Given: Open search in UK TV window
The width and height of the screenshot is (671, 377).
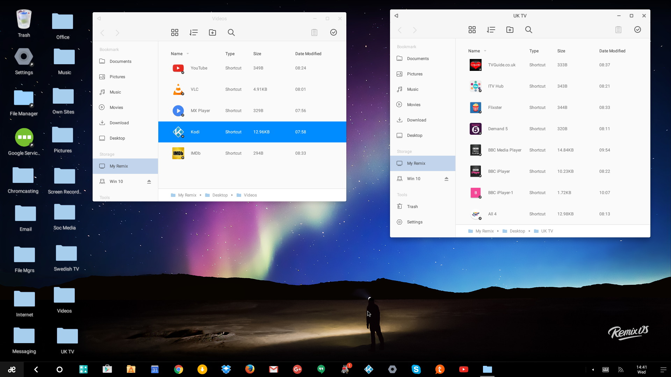Looking at the screenshot, I should (529, 30).
